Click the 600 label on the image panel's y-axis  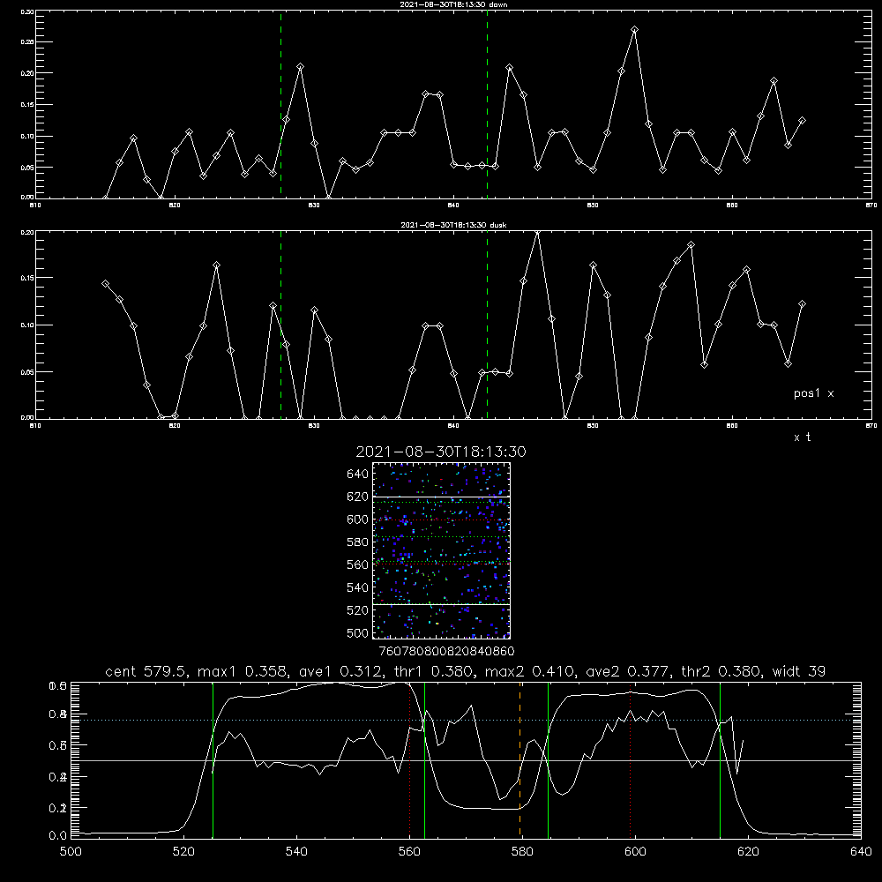click(358, 519)
